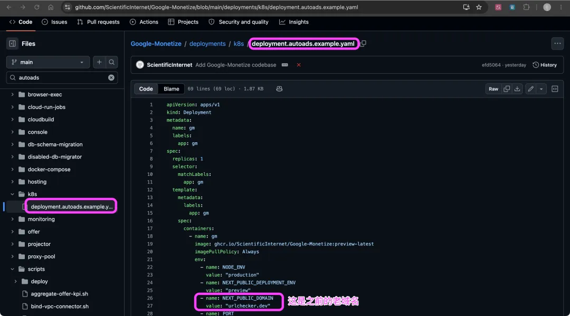Copy the raw file contents

click(506, 89)
